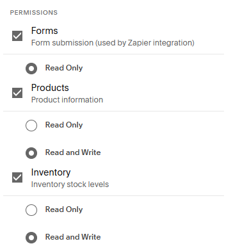The image size is (240, 246).
Task: Click the Zapier integration form submission description
Action: click(113, 43)
